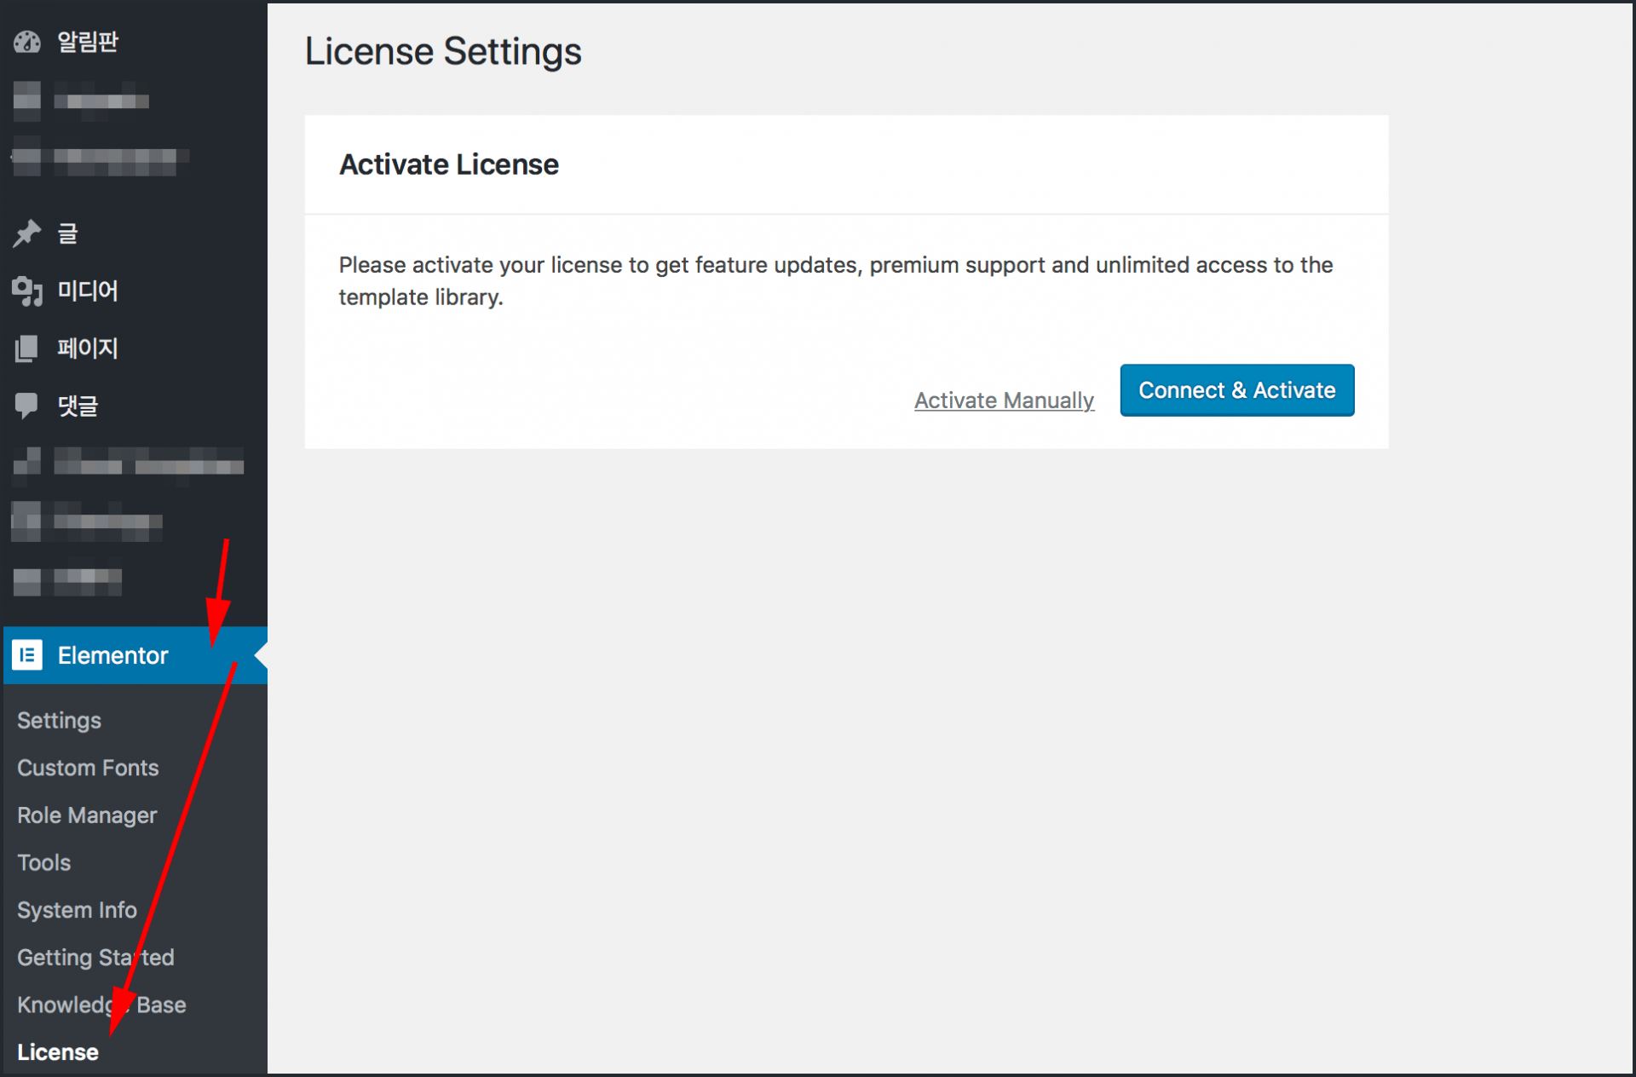
Task: Go to the 페이지 menu item
Action: pyautogui.click(x=88, y=348)
